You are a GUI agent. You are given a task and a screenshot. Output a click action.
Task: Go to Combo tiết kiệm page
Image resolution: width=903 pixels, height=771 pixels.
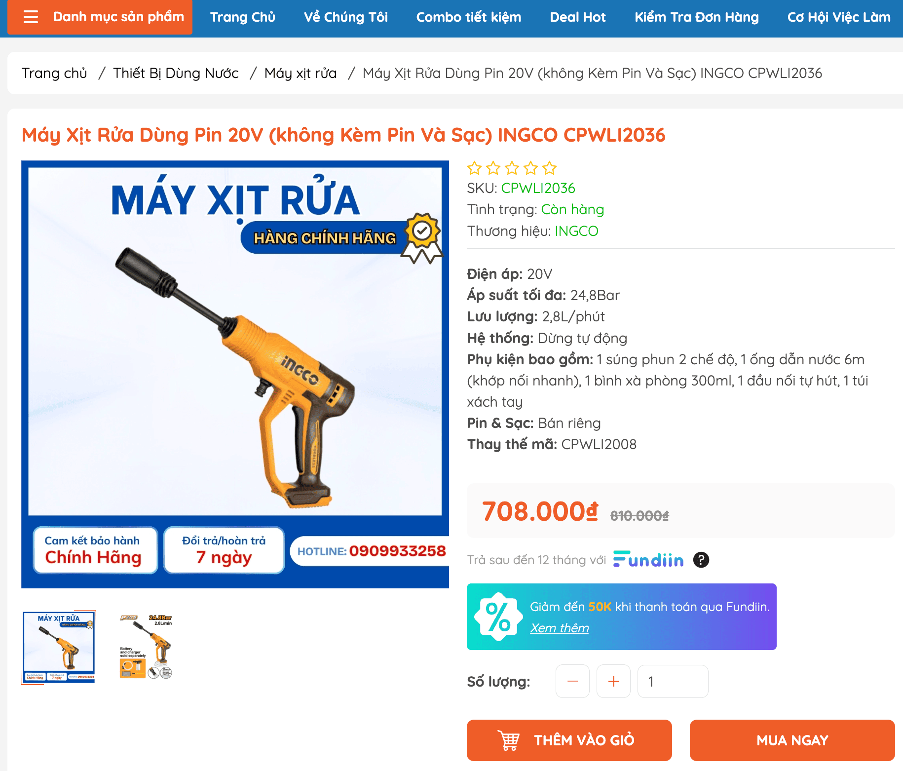469,17
